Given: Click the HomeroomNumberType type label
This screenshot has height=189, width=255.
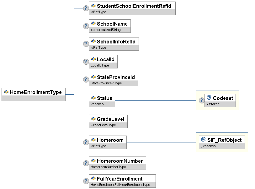Looking at the screenshot, I should pyautogui.click(x=108, y=167).
